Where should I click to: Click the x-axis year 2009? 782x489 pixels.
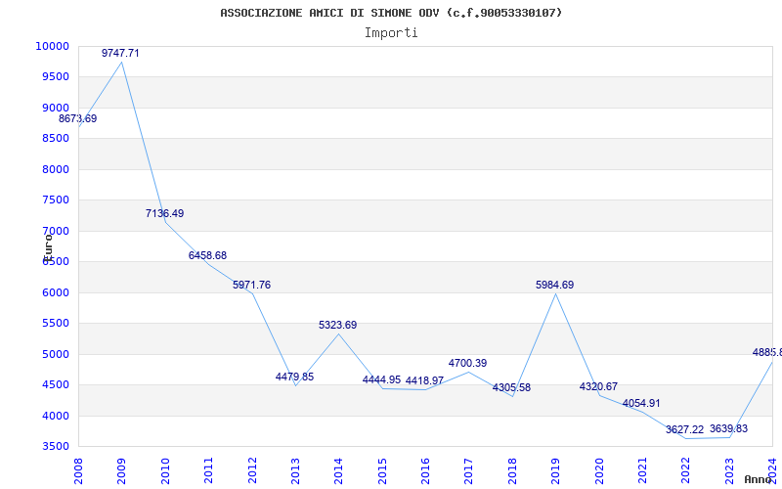[121, 470]
